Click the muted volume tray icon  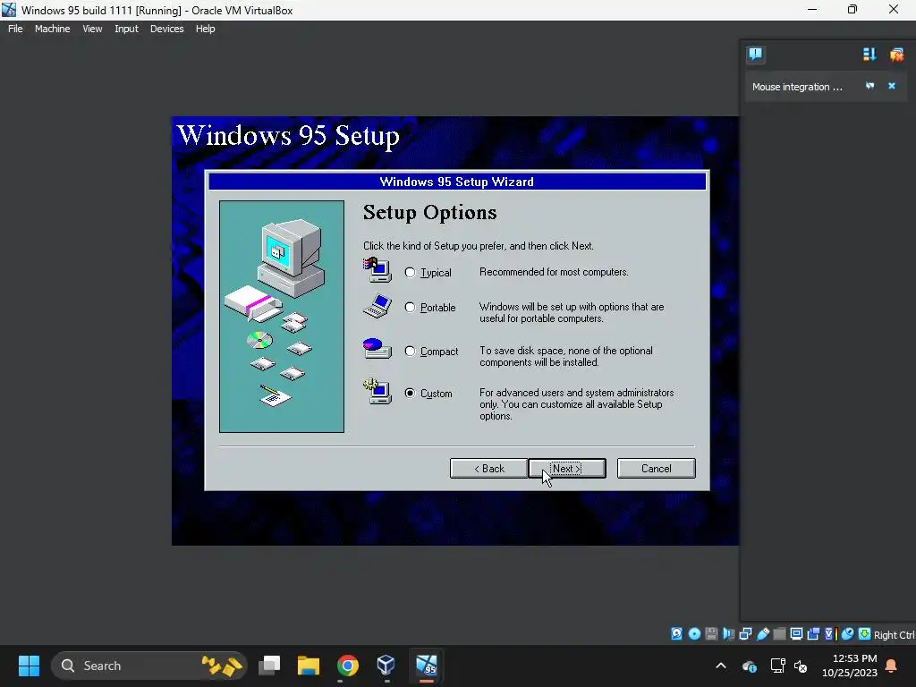point(801,666)
